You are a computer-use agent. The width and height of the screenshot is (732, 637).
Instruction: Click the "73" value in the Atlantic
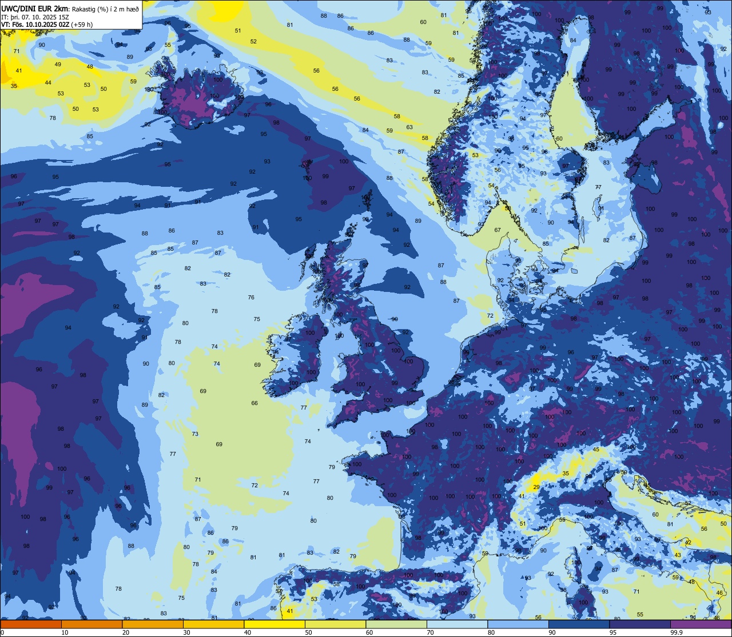[x=195, y=434]
